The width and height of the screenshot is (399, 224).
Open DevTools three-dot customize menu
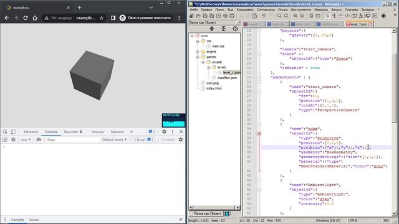173,132
